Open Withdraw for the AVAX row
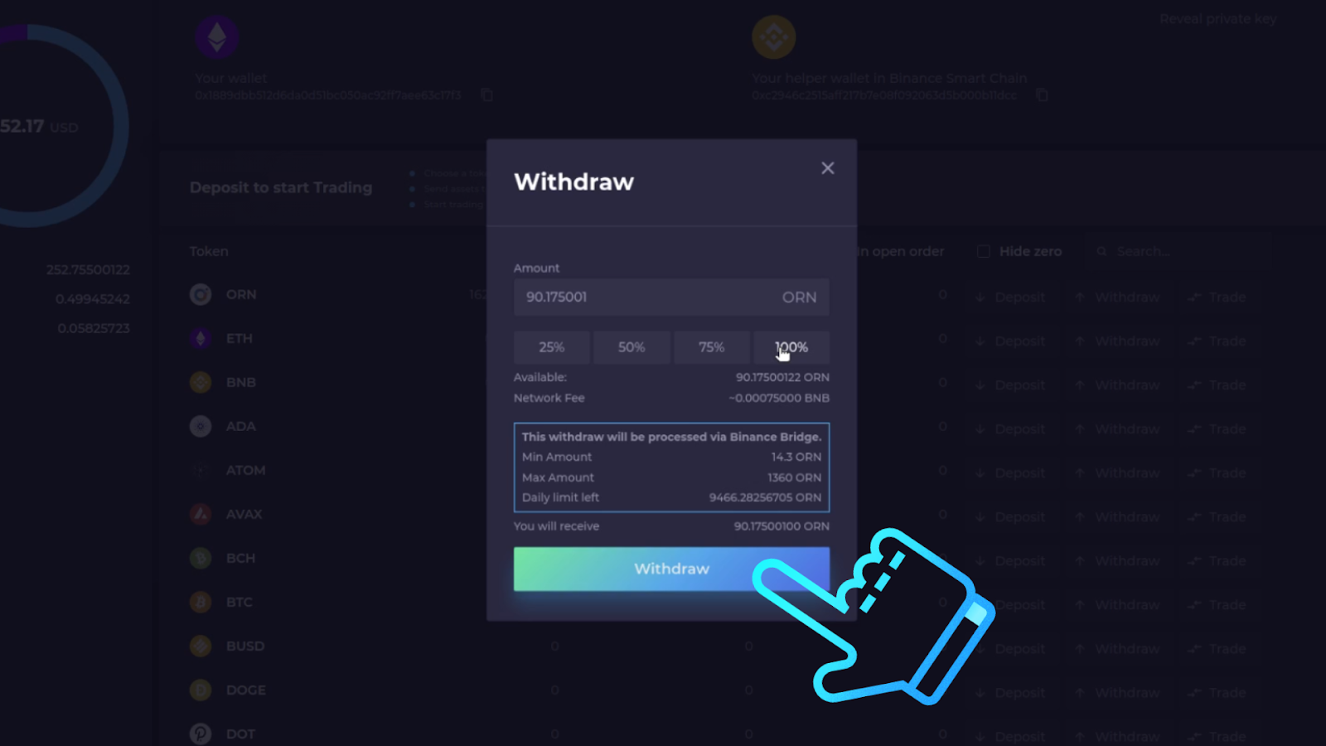1326x746 pixels. click(1118, 516)
